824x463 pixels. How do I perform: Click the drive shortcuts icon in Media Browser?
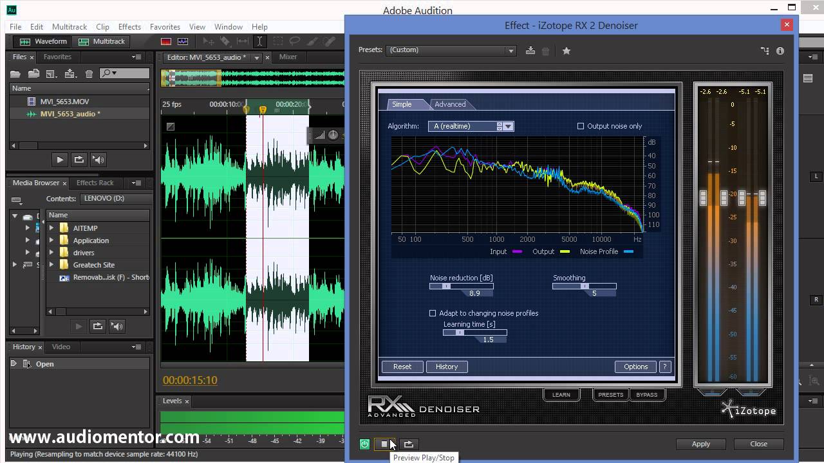tap(17, 200)
